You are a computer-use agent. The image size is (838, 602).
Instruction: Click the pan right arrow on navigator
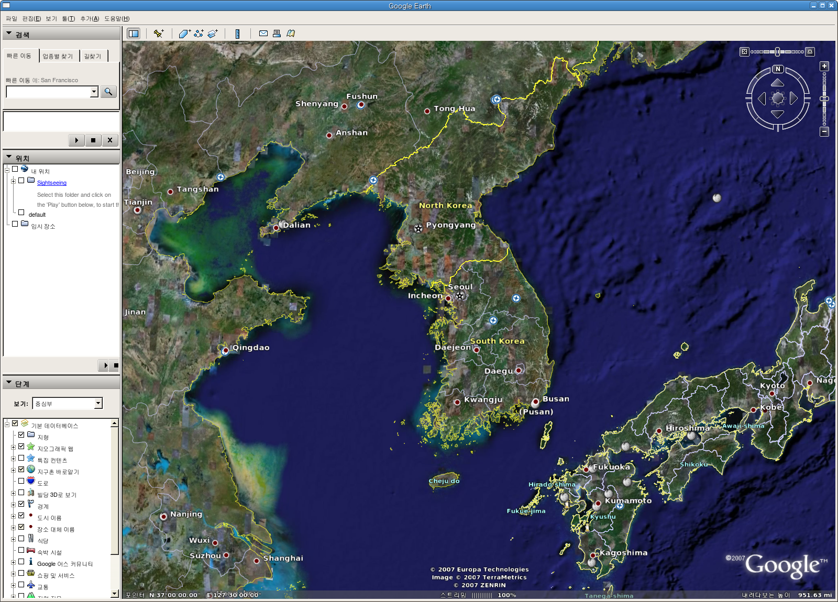[x=793, y=98]
